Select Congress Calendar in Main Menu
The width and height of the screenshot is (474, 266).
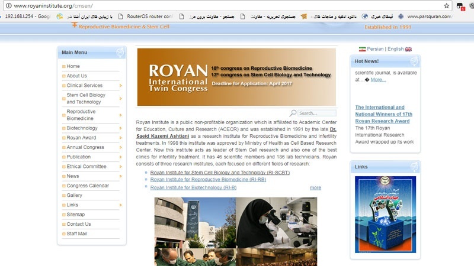pos(88,186)
